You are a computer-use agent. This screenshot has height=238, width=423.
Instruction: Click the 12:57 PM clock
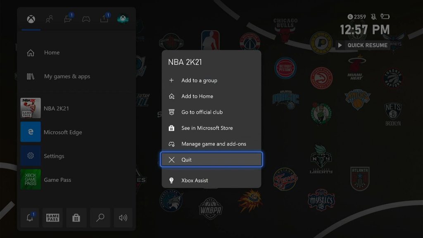(365, 30)
